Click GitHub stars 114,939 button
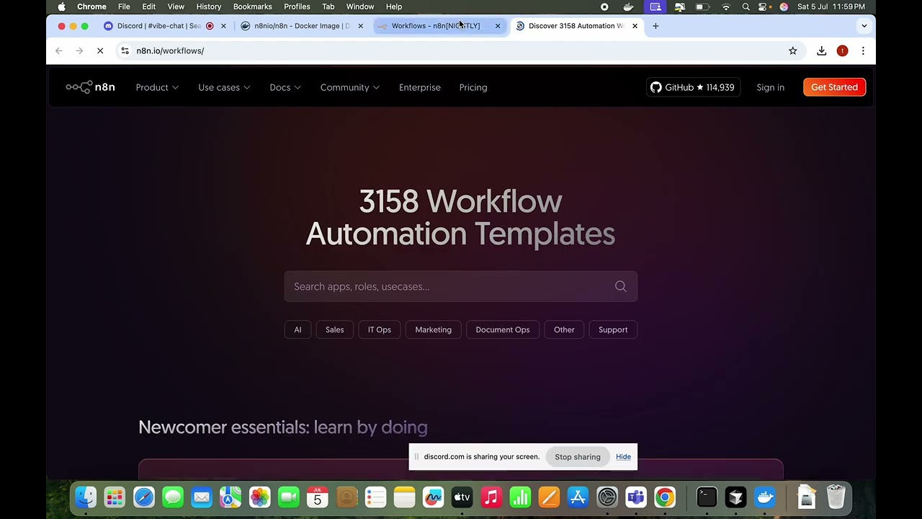The width and height of the screenshot is (922, 519). 693,87
